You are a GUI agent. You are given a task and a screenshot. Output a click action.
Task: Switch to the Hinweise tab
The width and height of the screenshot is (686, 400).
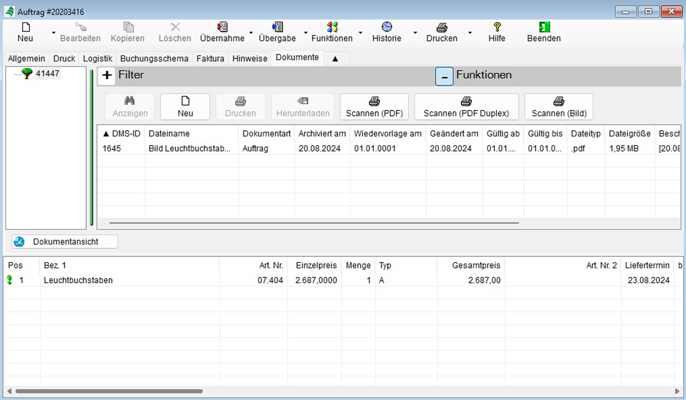tap(250, 58)
